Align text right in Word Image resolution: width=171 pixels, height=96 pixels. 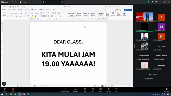pos(46,16)
